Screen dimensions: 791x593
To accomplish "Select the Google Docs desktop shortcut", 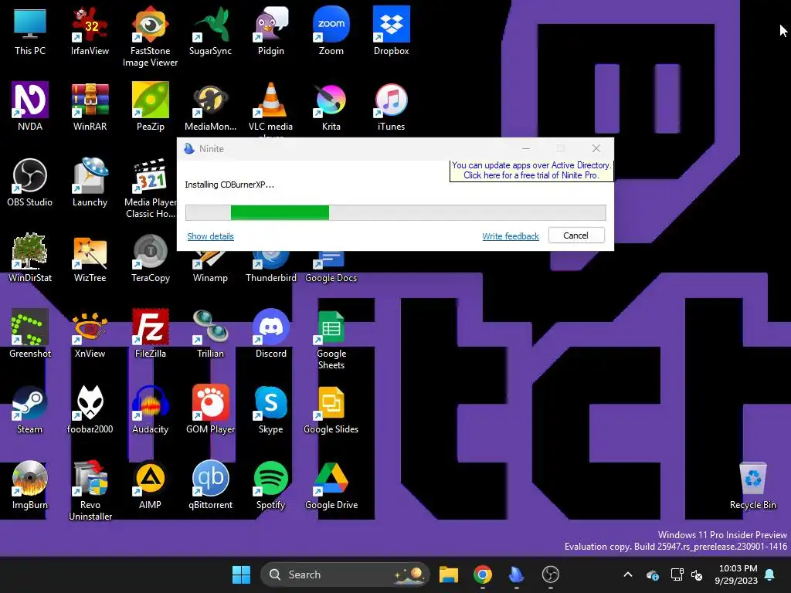I will (x=331, y=267).
